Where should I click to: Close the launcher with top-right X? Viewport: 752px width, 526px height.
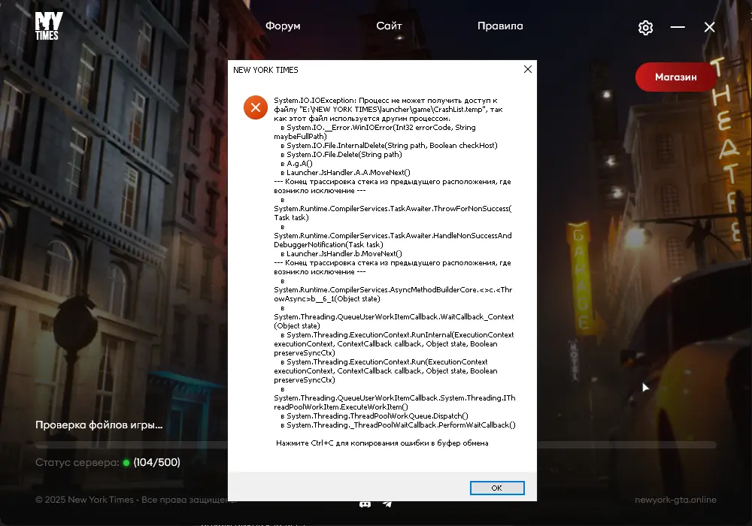709,28
